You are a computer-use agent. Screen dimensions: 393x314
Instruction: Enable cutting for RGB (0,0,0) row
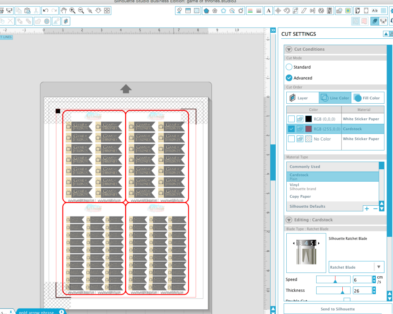pyautogui.click(x=291, y=119)
